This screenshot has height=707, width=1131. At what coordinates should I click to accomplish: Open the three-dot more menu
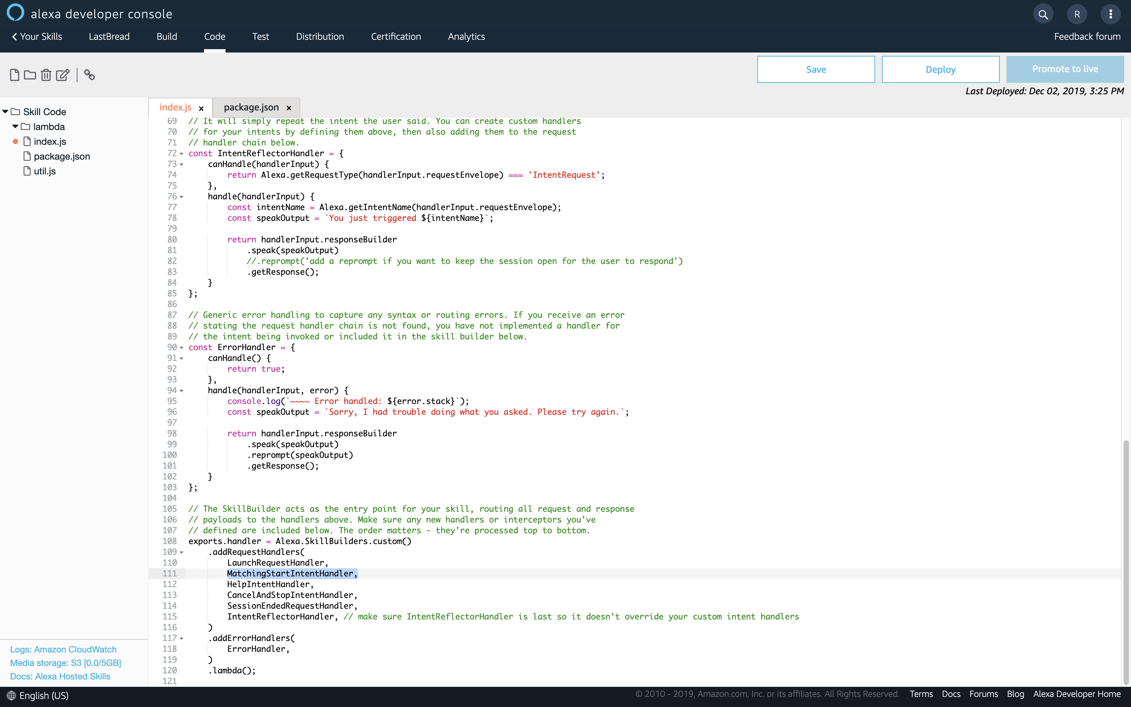tap(1110, 14)
